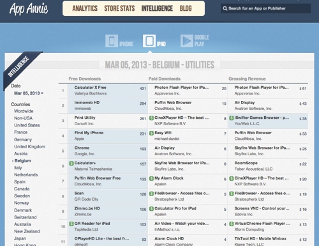Click Faber Acoustical, LLC publisher name
Screen dimensions: 319x246
tap(253, 169)
